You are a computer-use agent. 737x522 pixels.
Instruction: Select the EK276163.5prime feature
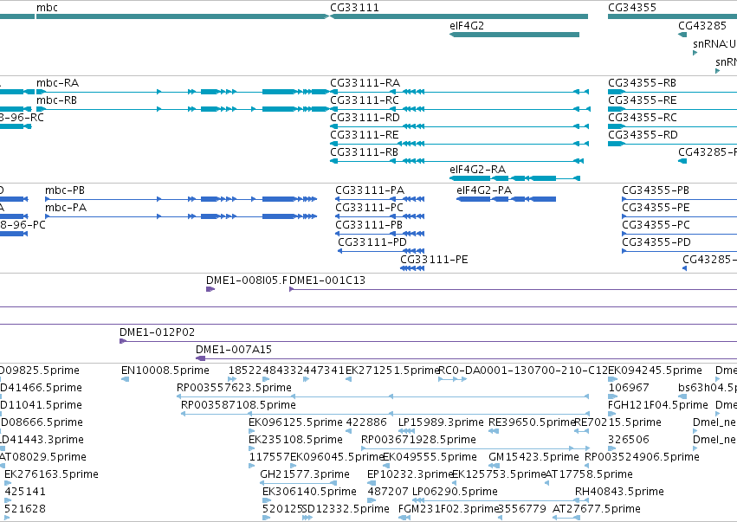click(8, 483)
